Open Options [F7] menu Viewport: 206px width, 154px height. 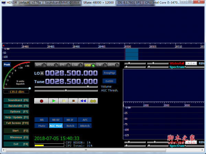pos(16,112)
